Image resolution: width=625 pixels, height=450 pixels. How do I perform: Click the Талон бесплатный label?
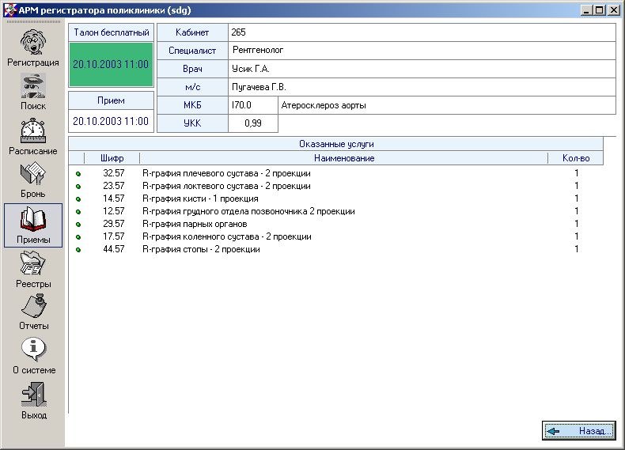coord(112,32)
